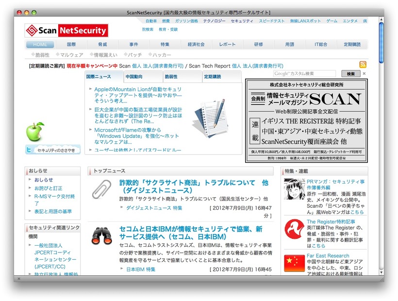
Task: Click the Scan NetSecurity logo
Action: coord(66,31)
